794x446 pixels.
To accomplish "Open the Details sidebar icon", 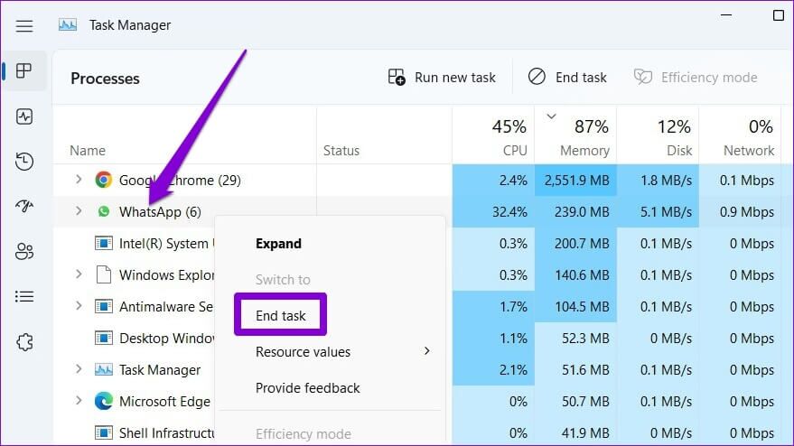I will (24, 296).
